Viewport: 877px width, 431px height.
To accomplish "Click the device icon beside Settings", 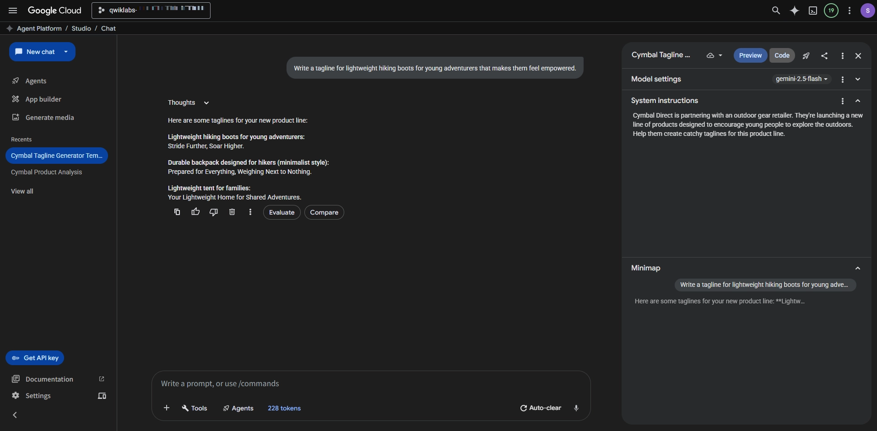I will 102,396.
